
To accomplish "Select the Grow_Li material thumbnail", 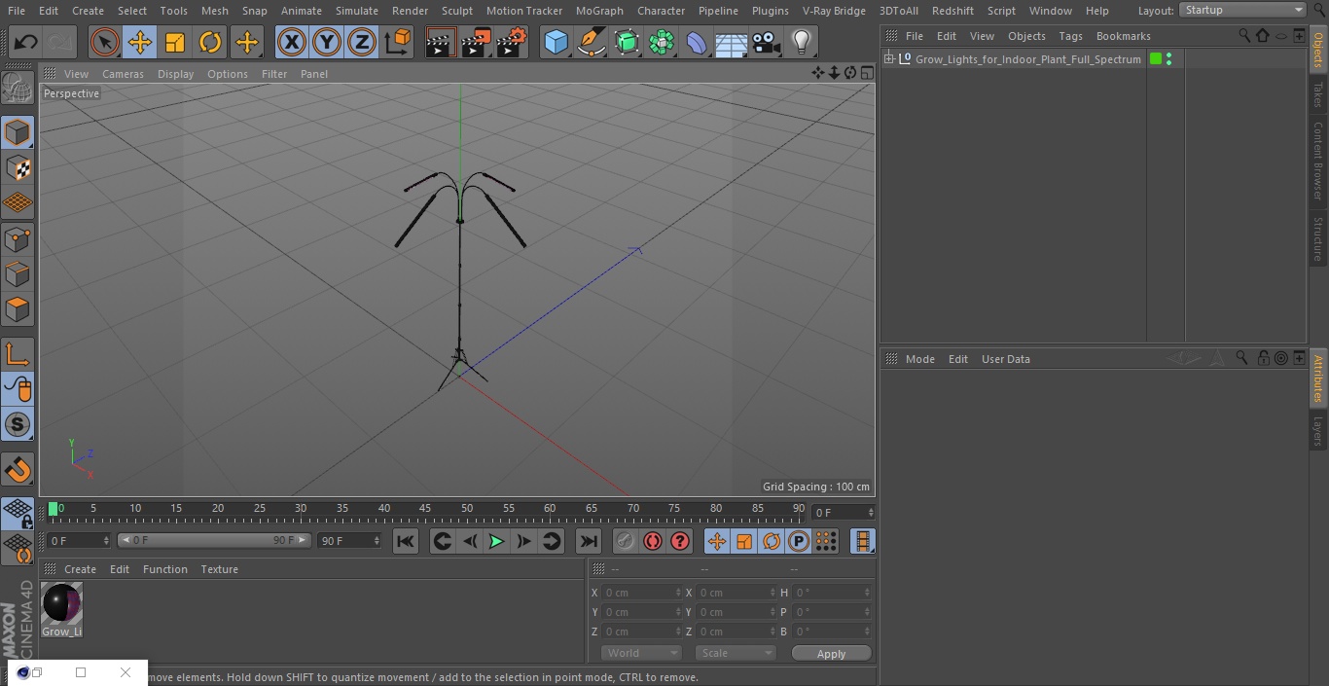I will 61,610.
